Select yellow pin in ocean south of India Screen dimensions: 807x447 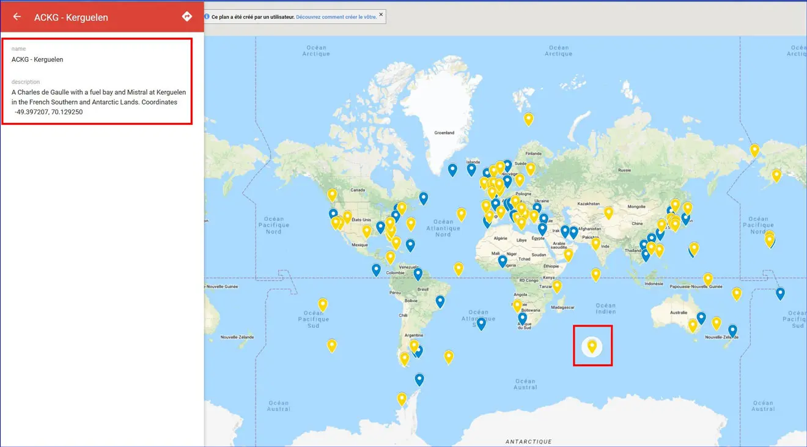tap(596, 275)
